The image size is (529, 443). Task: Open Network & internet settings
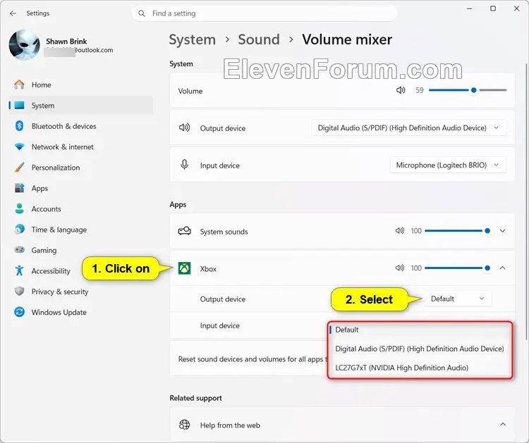(x=81, y=147)
